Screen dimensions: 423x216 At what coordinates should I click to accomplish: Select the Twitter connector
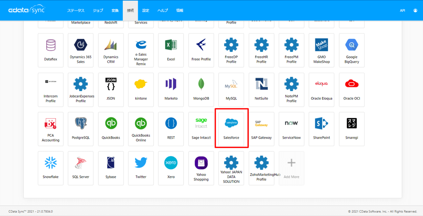[141, 168]
